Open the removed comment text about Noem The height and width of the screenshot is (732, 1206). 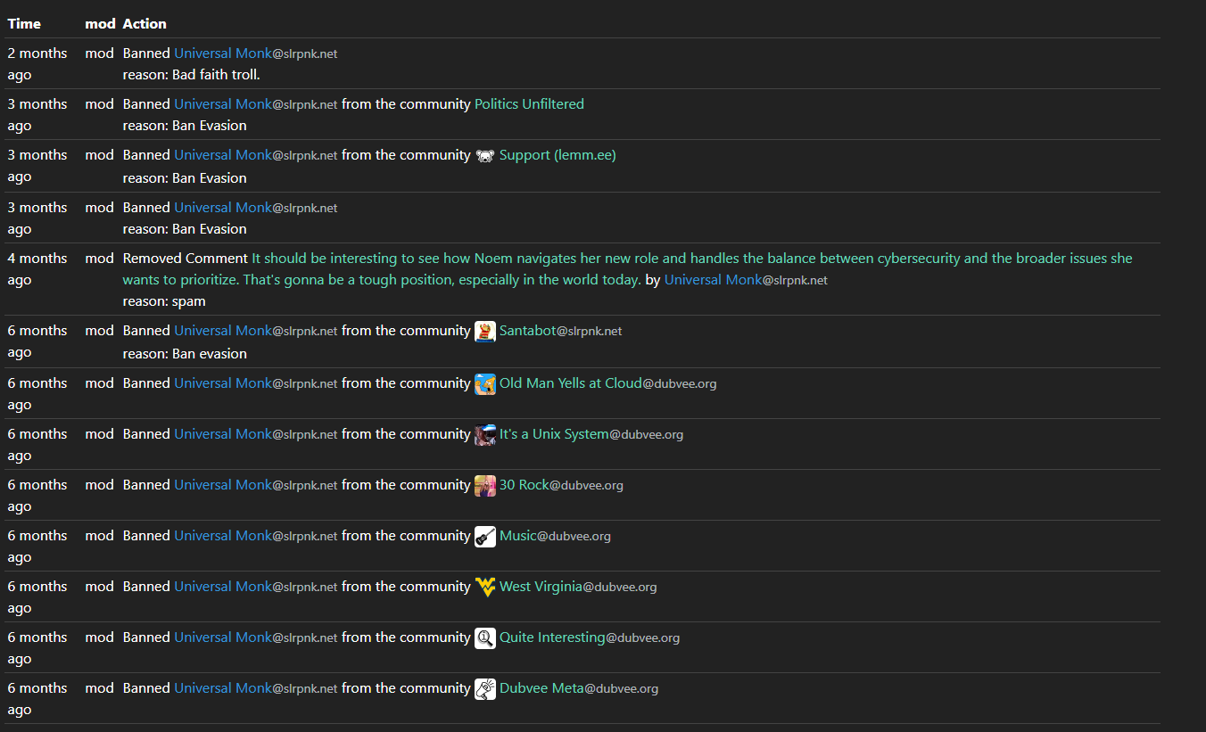[627, 268]
